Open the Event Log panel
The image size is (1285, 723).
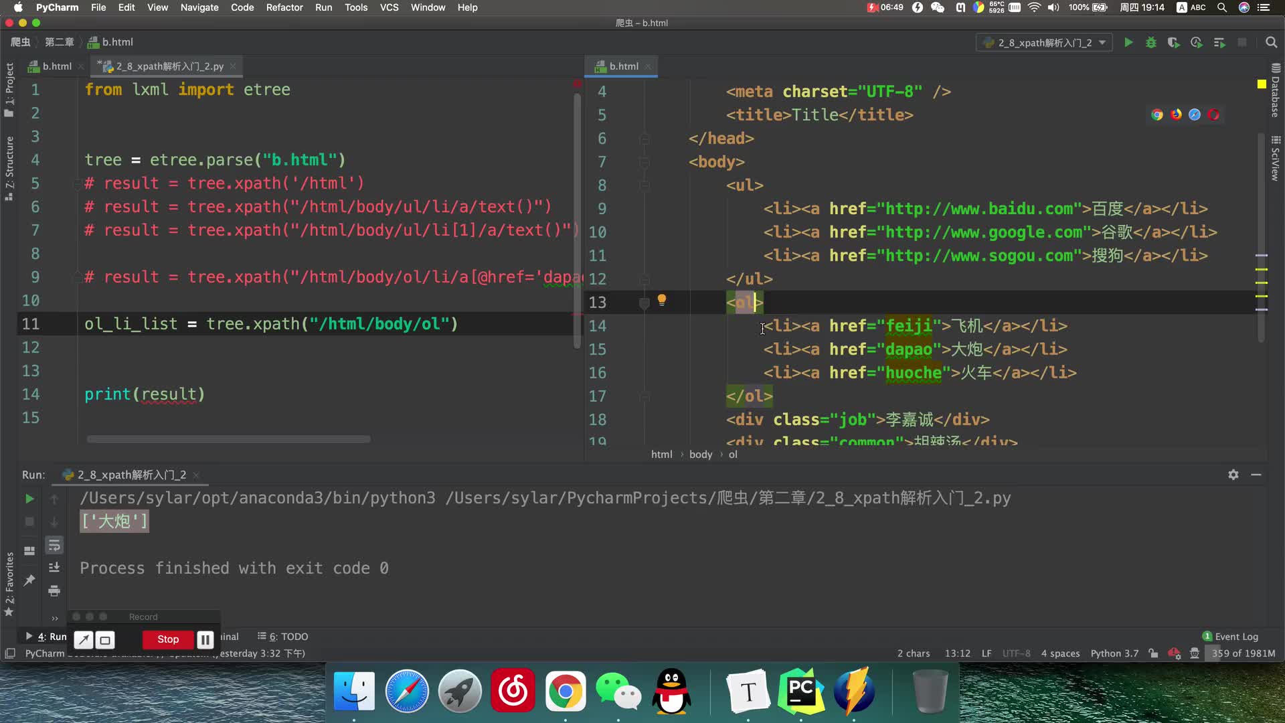1231,637
